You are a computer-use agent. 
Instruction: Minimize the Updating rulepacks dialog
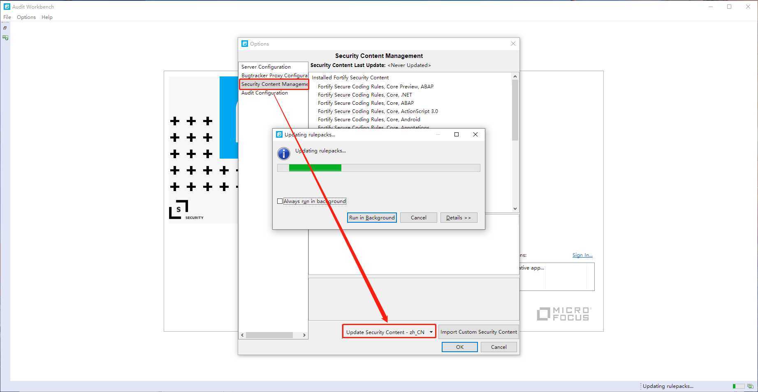pos(438,134)
